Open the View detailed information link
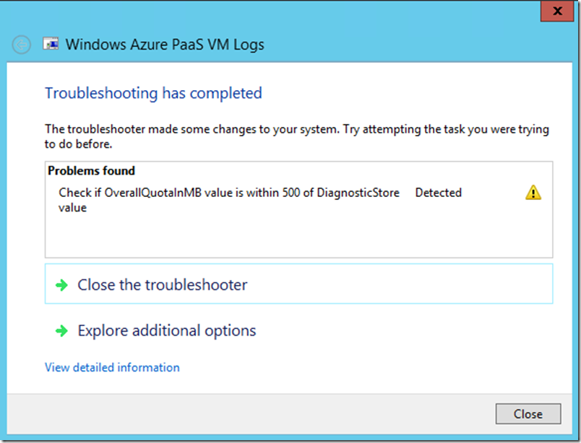This screenshot has width=581, height=443. pos(112,367)
